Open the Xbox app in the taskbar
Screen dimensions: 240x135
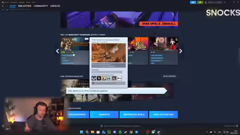coord(153,132)
